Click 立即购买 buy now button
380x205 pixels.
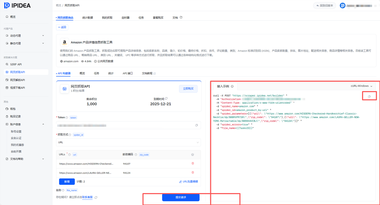click(x=188, y=89)
